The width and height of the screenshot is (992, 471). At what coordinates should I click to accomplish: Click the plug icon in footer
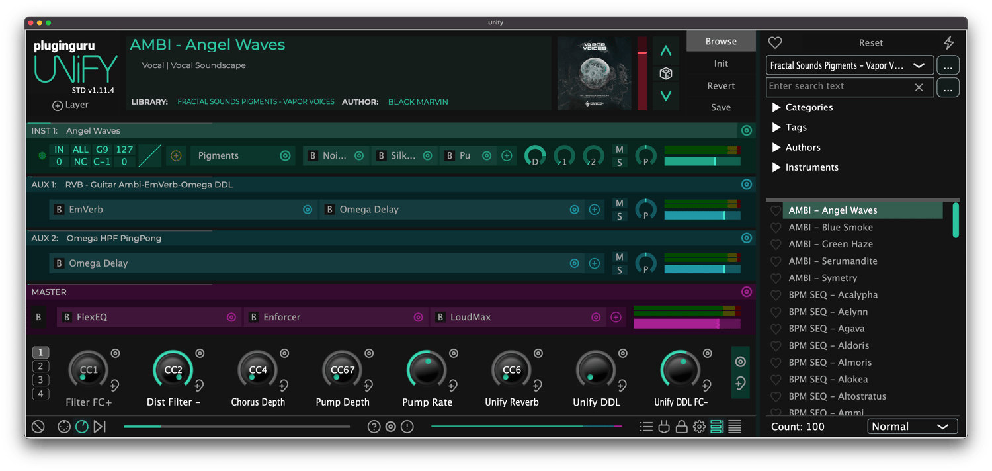(664, 427)
